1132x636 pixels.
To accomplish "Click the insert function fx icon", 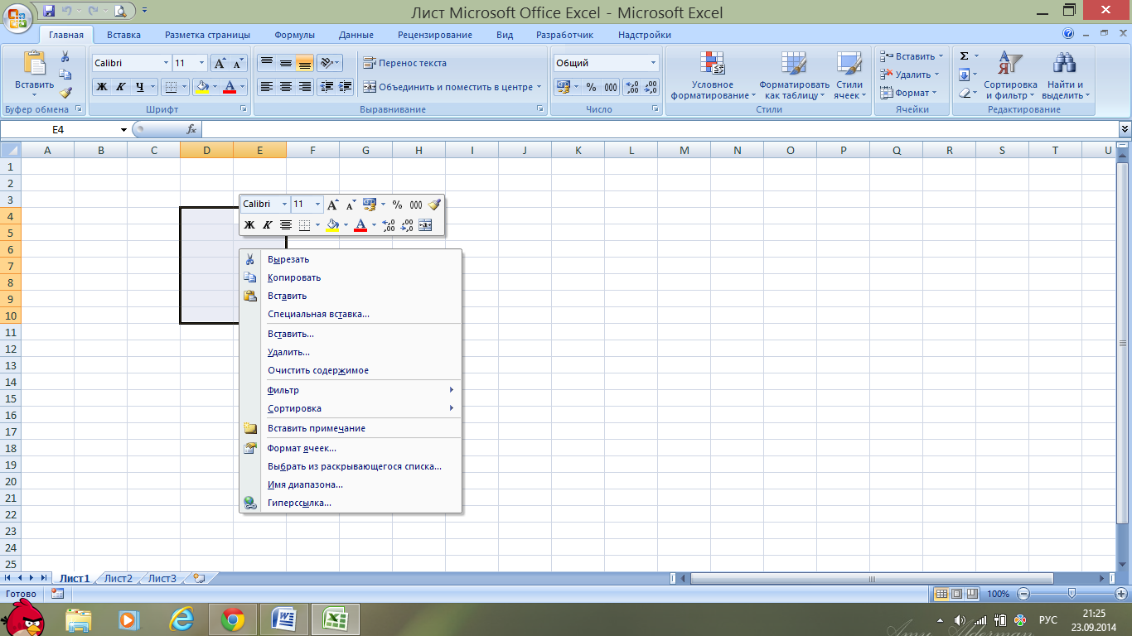I will click(191, 129).
